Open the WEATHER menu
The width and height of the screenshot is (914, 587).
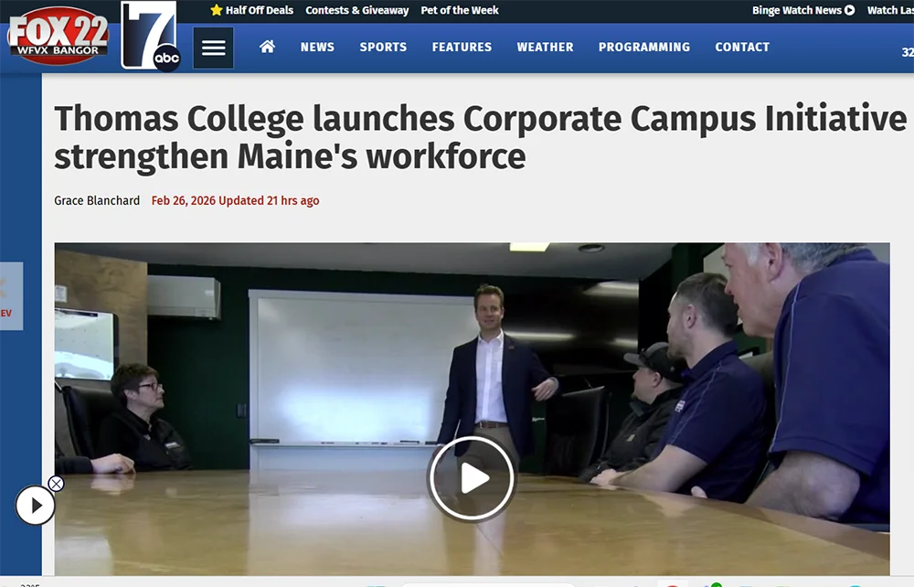point(545,48)
